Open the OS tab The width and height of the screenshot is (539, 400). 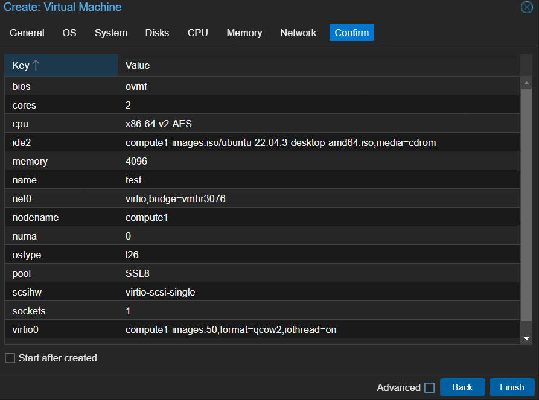coord(69,33)
